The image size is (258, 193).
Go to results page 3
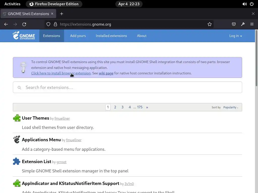tap(122, 107)
